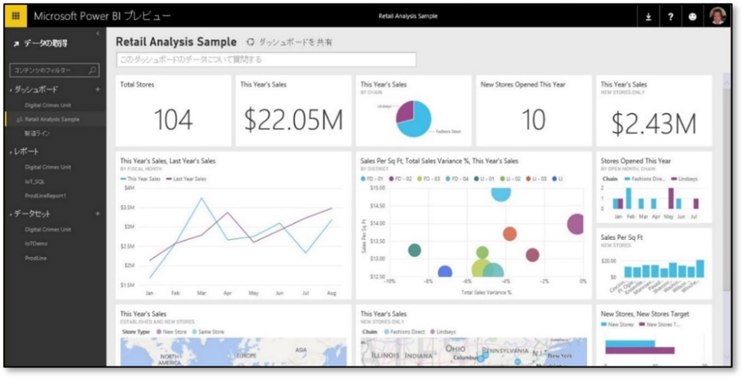The height and width of the screenshot is (378, 743).
Task: Click ダッシュボードを共有 link
Action: tap(295, 42)
